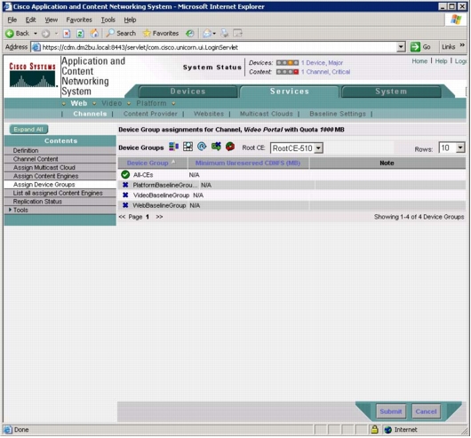The height and width of the screenshot is (438, 471).
Task: Click the Cancel button
Action: click(x=426, y=411)
